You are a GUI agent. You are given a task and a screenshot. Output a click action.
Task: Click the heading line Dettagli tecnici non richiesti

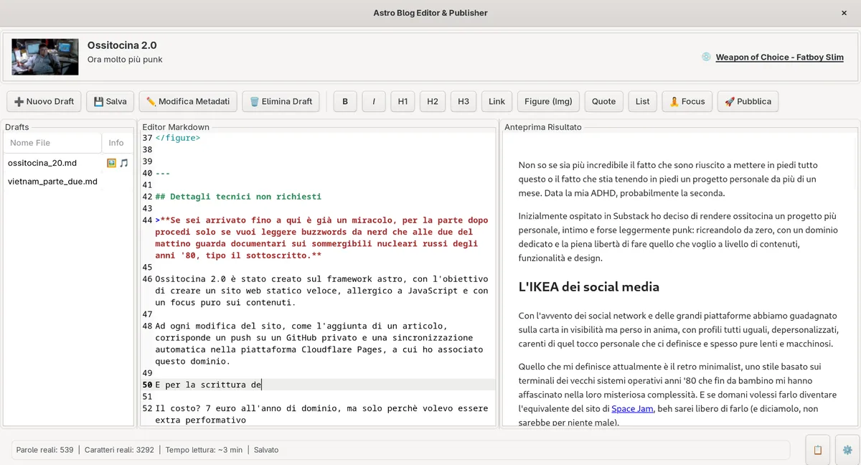tap(238, 197)
